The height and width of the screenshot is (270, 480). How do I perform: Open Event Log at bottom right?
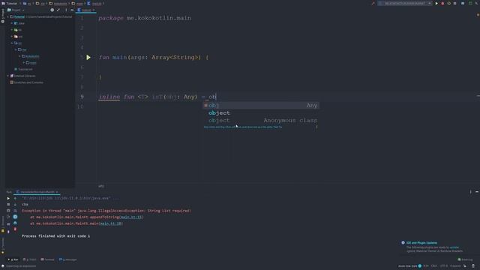[x=465, y=259]
